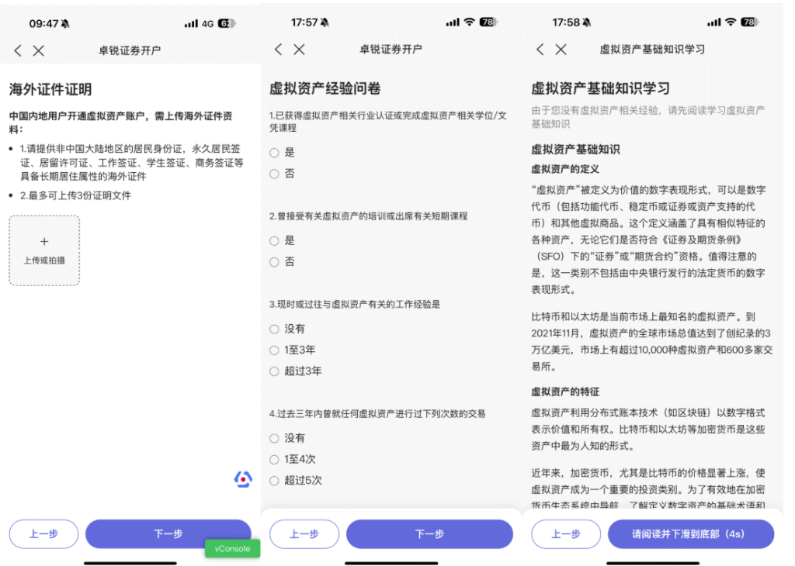Tap X close icon on 海外证件证明 screen
This screenshot has width=795, height=566.
38,50
